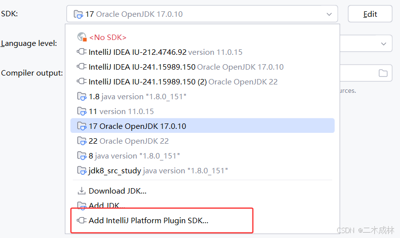This screenshot has width=400, height=238.
Task: Open the Language level dropdown arrow
Action: pyautogui.click(x=384, y=44)
